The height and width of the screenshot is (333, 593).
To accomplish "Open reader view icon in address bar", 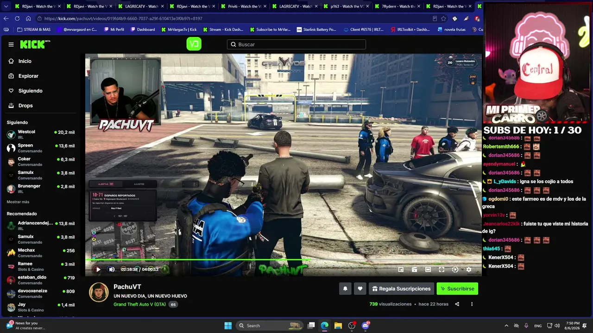I will point(435,18).
